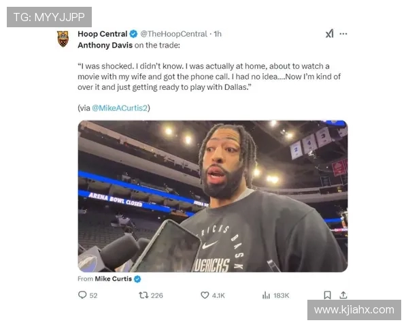The image size is (408, 327).
Task: Click the 52 replies count
Action: [x=93, y=296]
